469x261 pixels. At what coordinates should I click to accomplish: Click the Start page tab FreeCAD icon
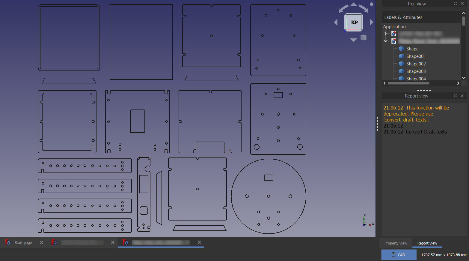point(8,242)
